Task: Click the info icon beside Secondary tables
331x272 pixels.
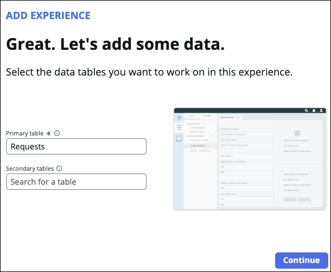Action: click(x=59, y=168)
